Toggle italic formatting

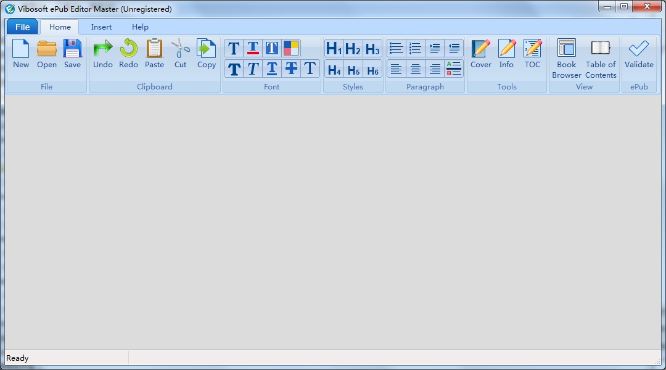pyautogui.click(x=253, y=69)
